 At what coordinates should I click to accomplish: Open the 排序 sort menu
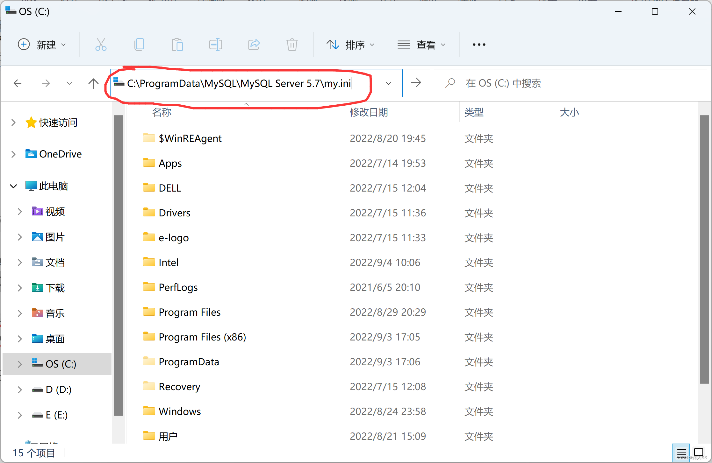pos(350,45)
